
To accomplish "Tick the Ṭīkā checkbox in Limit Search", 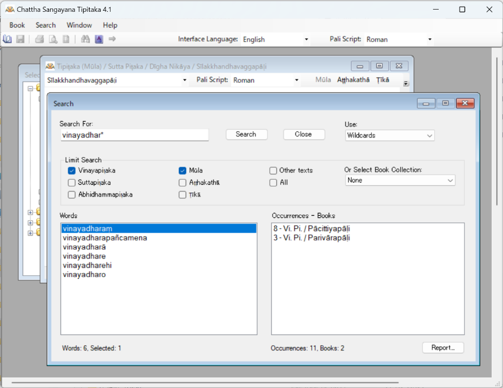I will pos(183,195).
